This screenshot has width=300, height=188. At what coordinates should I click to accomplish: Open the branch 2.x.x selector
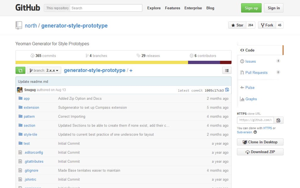tap(44, 70)
